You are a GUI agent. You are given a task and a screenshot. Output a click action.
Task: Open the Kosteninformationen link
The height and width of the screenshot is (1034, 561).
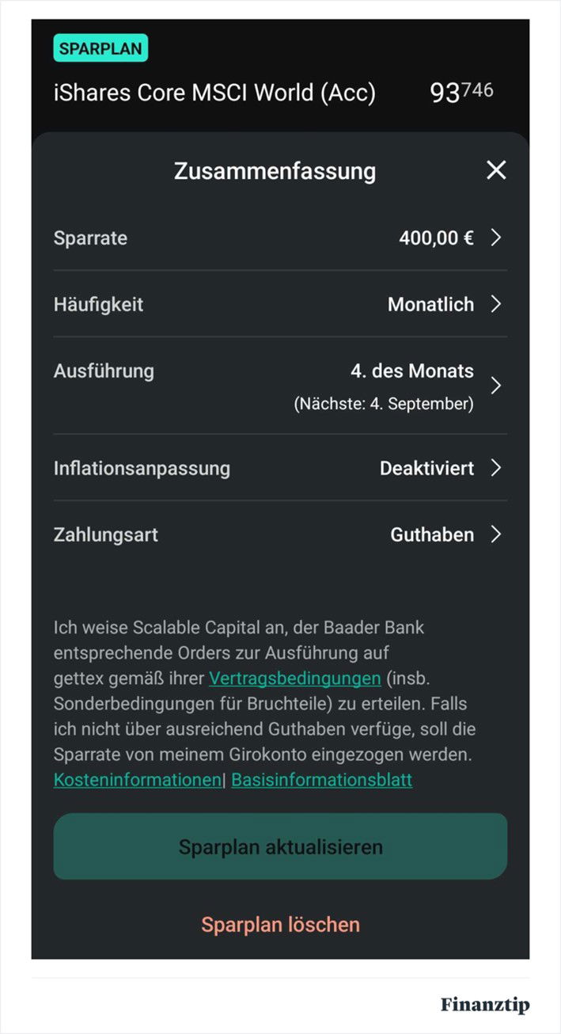coord(138,780)
